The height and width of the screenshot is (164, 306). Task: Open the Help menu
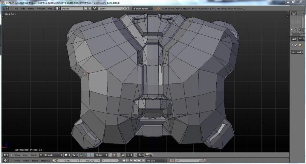click(x=50, y=9)
